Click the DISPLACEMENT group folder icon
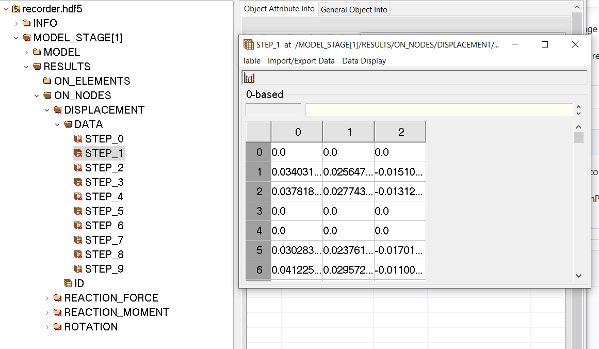The height and width of the screenshot is (349, 599). 58,109
